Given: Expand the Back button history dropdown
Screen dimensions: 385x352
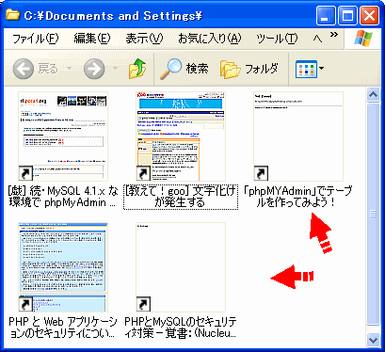Looking at the screenshot, I should coord(69,68).
